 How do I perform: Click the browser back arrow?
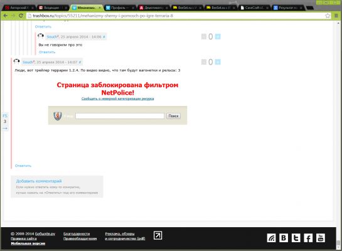tap(6, 16)
